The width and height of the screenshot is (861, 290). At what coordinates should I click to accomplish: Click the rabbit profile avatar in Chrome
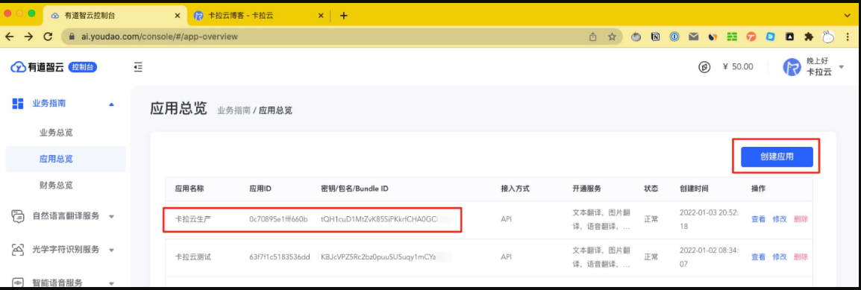point(827,37)
